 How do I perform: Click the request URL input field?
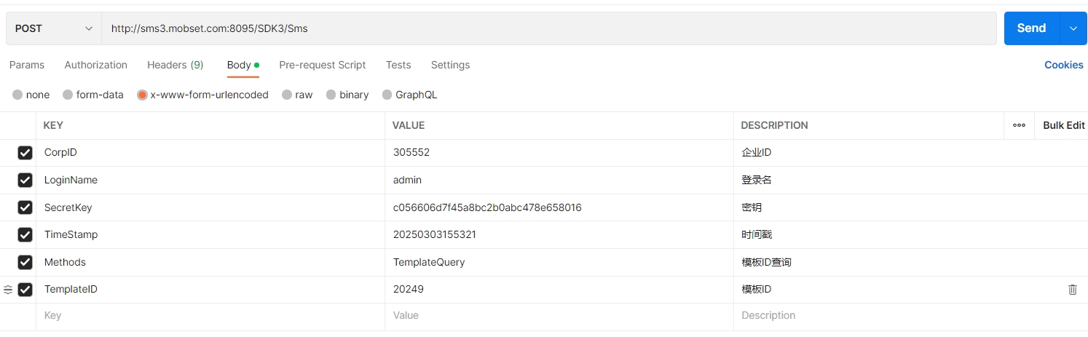tap(546, 28)
